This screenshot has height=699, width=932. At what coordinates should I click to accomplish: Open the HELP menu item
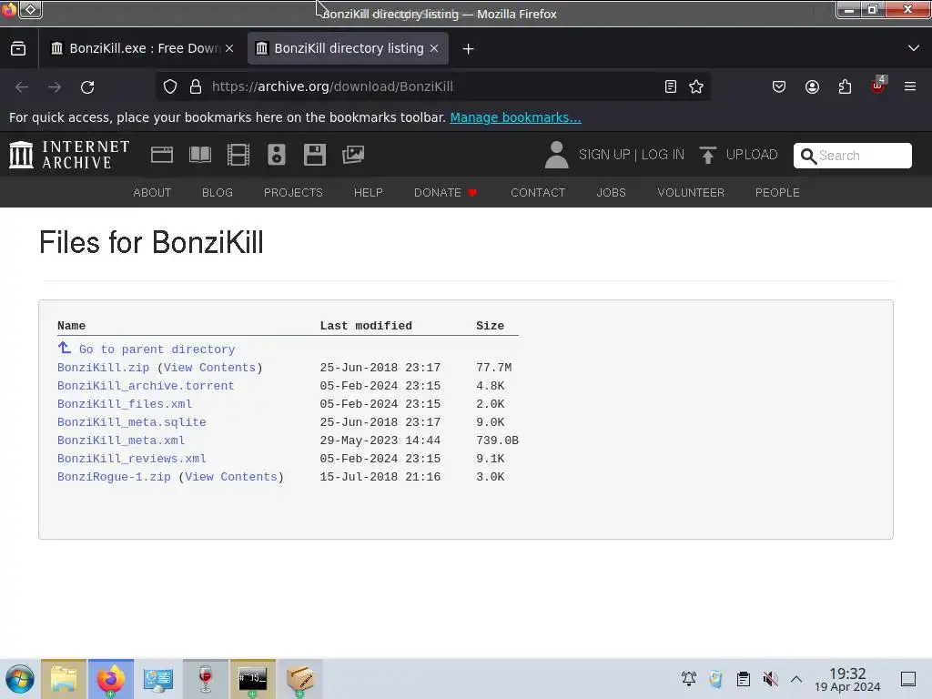(x=368, y=193)
